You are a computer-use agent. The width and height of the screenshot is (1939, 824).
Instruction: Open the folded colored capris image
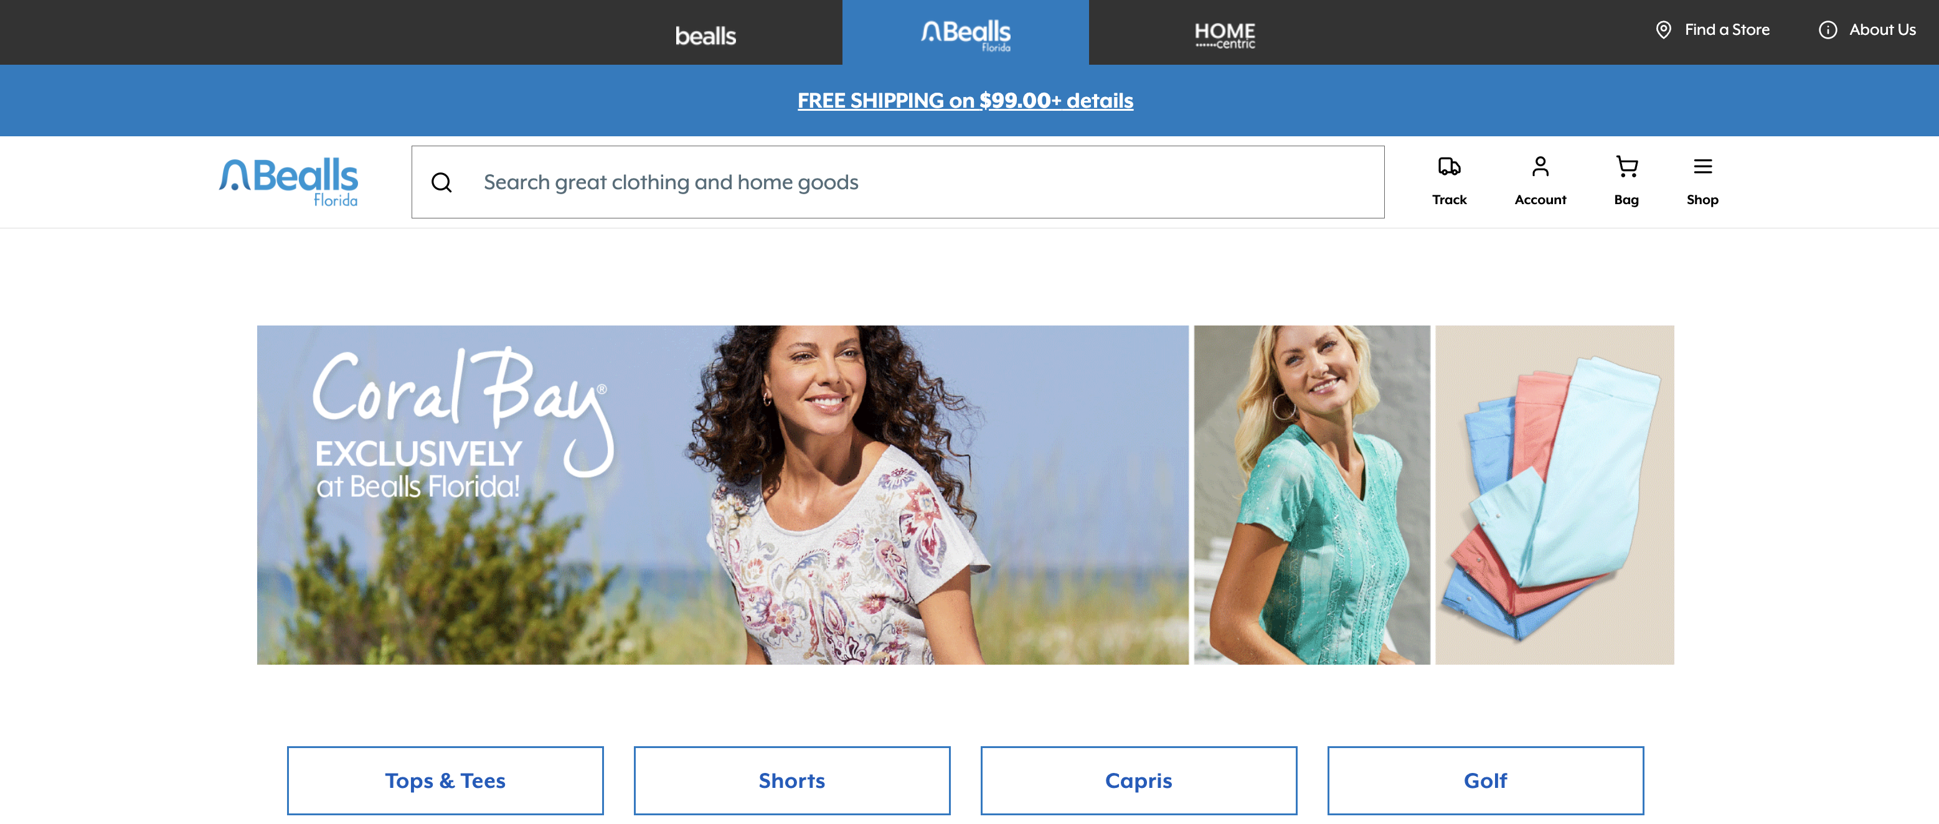[1554, 494]
